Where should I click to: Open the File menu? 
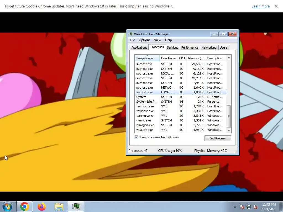[132, 40]
